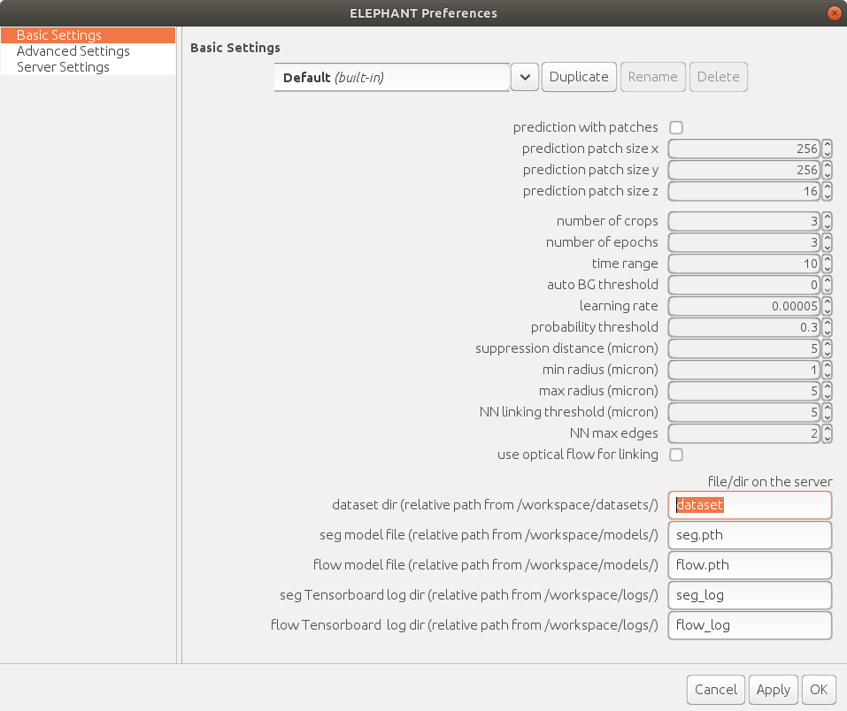Image resolution: width=847 pixels, height=711 pixels.
Task: Click the time range field
Action: [743, 264]
